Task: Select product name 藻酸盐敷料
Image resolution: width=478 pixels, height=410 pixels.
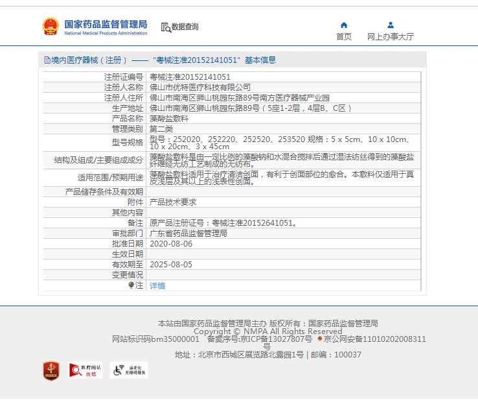Action: [x=169, y=119]
